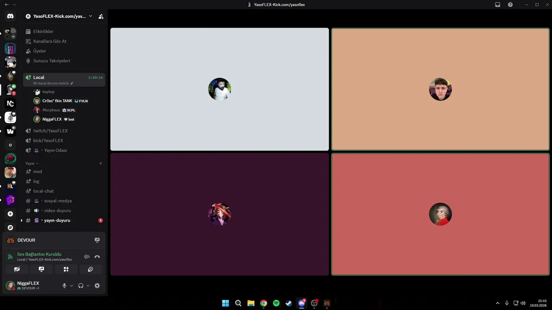
Task: Open noise suppression waveform icon
Action: click(x=87, y=257)
